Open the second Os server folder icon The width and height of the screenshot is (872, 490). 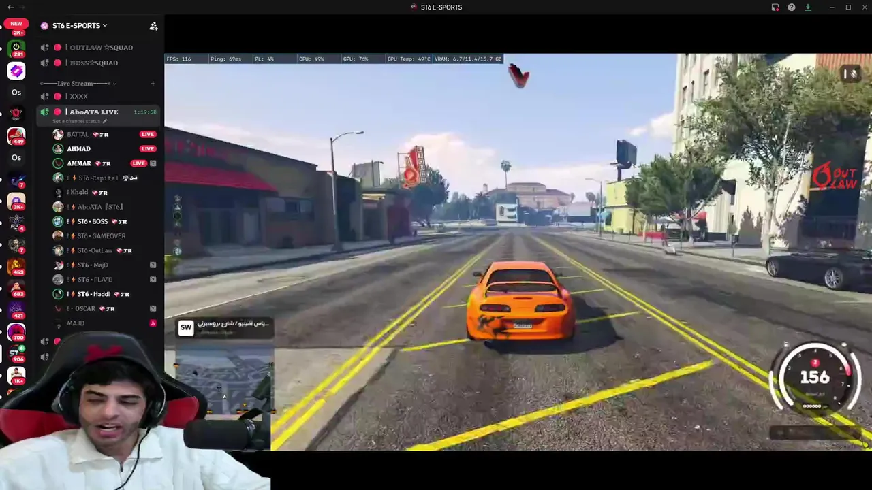point(16,158)
